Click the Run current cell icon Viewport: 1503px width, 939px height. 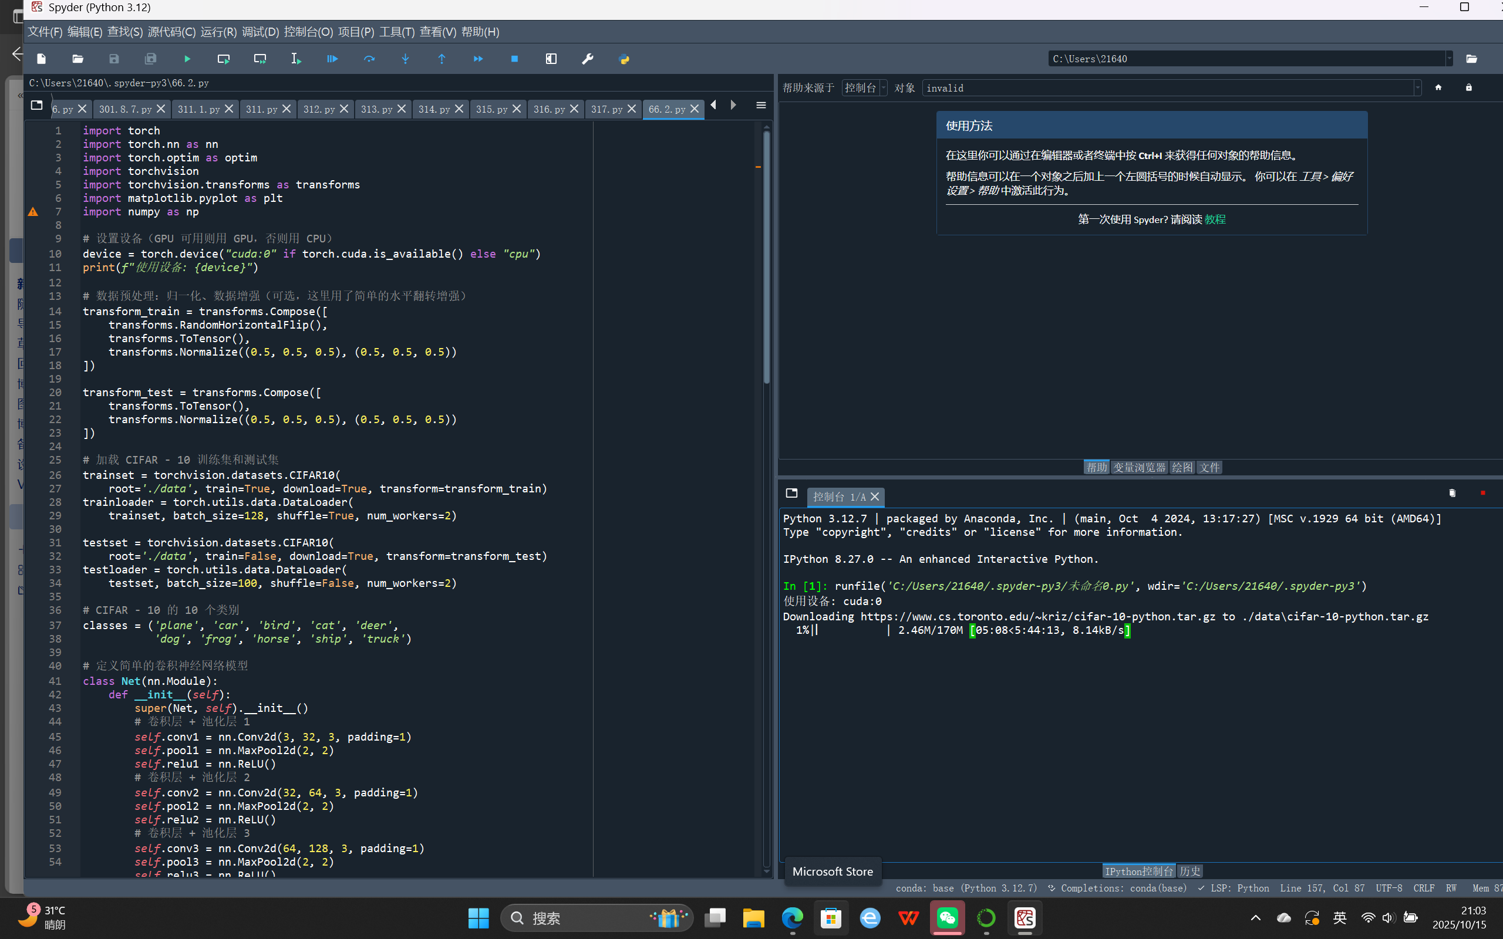tap(224, 59)
